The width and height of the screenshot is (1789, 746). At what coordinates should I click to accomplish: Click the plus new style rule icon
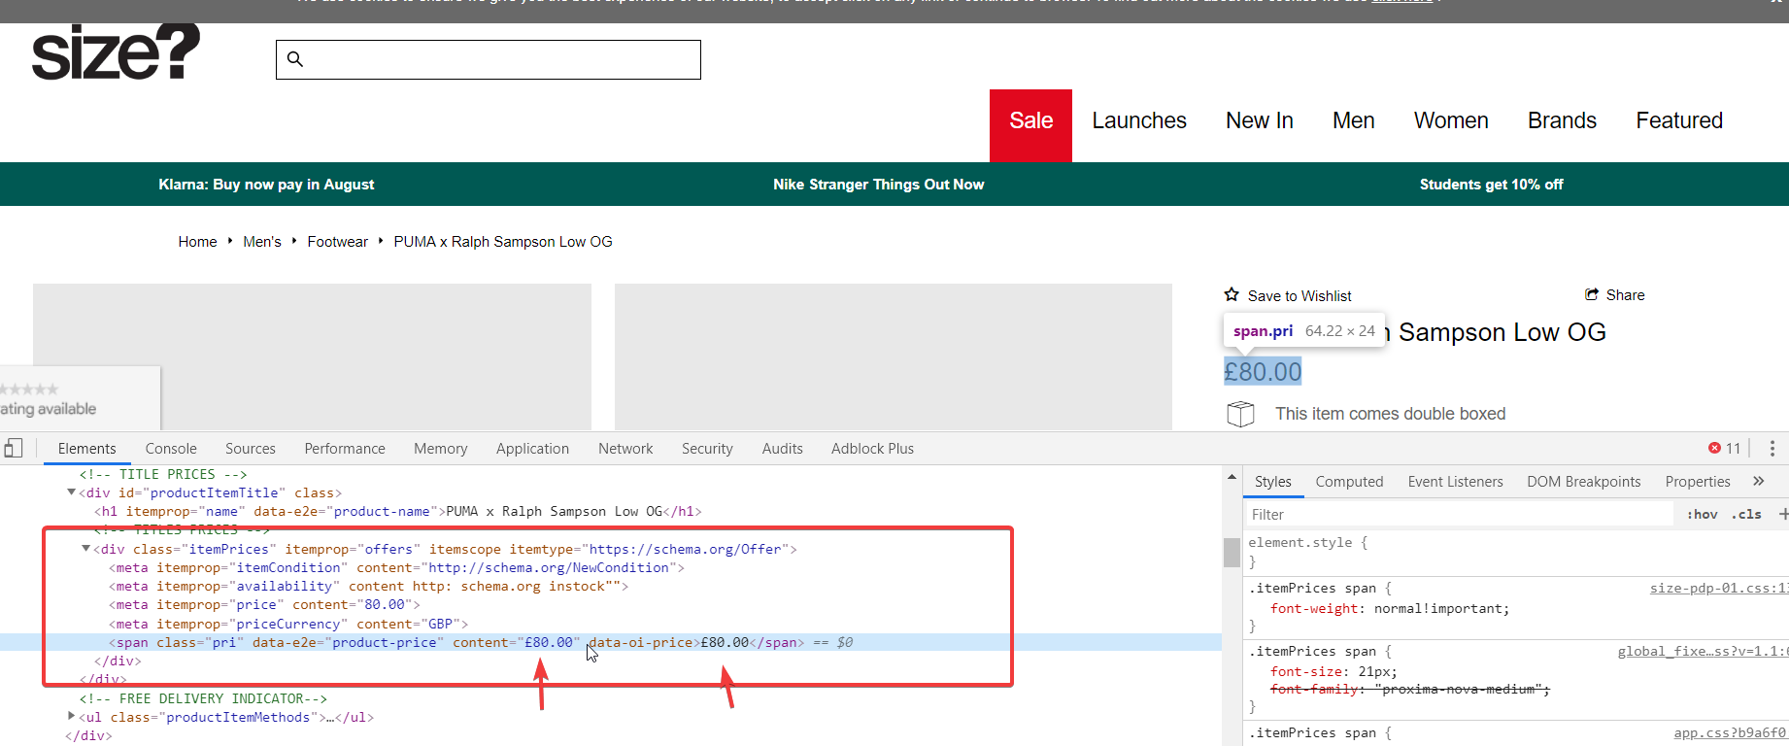point(1782,514)
